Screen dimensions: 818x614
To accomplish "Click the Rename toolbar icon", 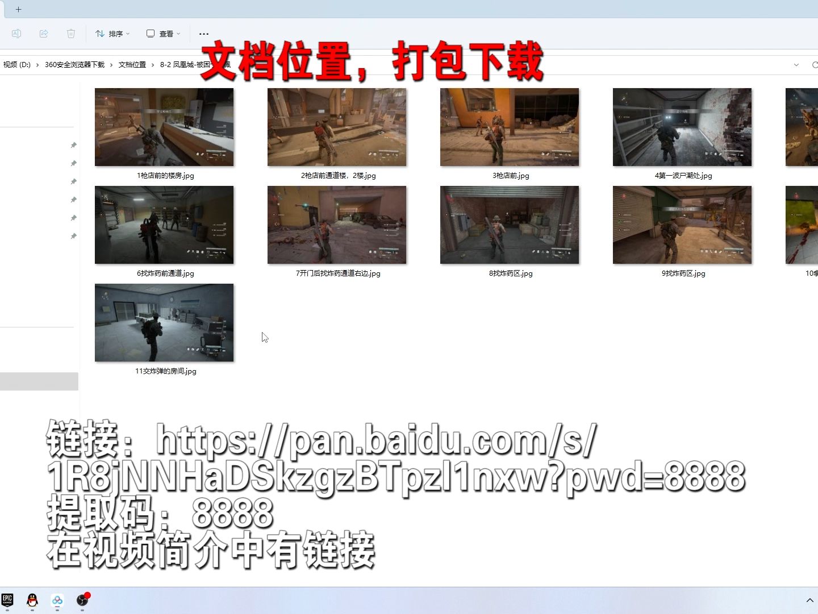I will (16, 34).
